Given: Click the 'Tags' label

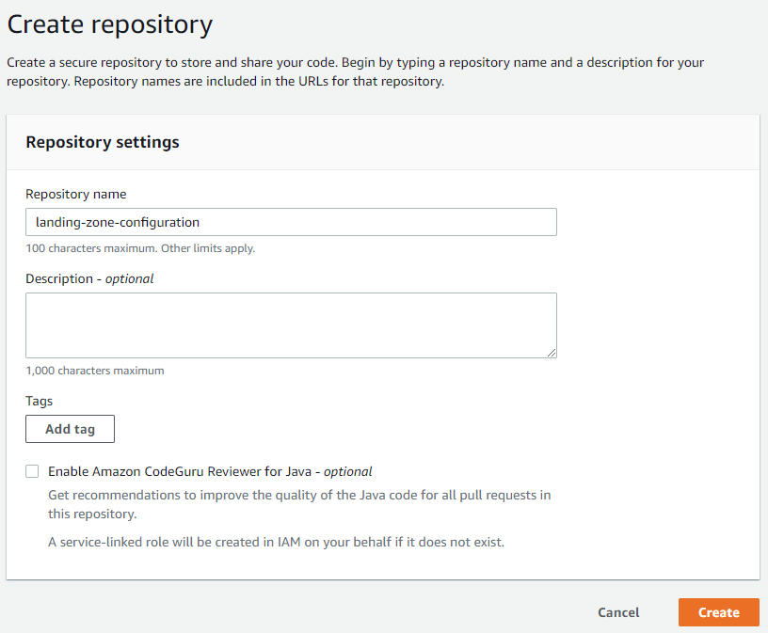Looking at the screenshot, I should pos(40,401).
